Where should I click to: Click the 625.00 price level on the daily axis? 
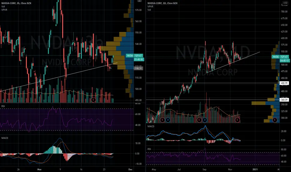284,32
